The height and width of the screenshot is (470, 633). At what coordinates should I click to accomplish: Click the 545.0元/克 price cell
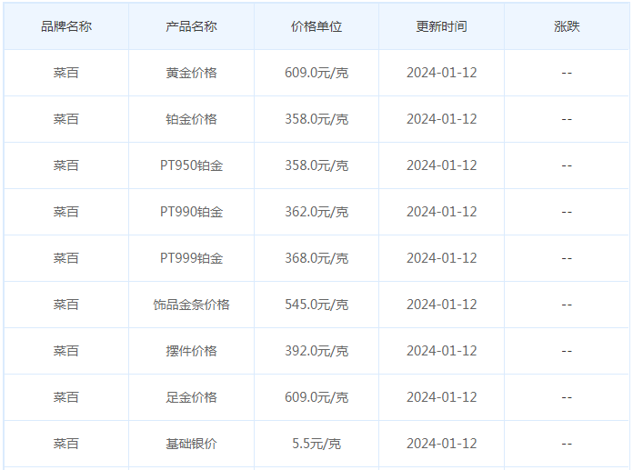[316, 305]
